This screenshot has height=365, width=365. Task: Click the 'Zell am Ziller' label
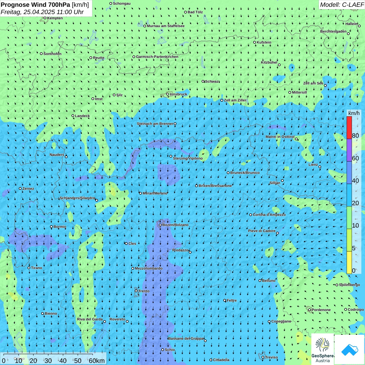point(235,100)
